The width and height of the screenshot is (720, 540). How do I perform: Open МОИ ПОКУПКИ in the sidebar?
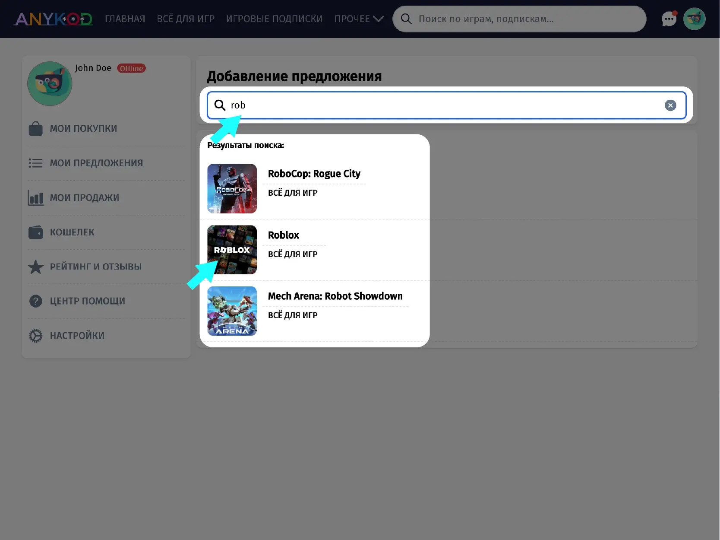(x=83, y=129)
